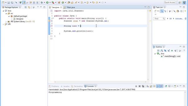Toggle Scroll Lock in Console toolbar
This screenshot has width=188, height=106.
[x=151, y=86]
